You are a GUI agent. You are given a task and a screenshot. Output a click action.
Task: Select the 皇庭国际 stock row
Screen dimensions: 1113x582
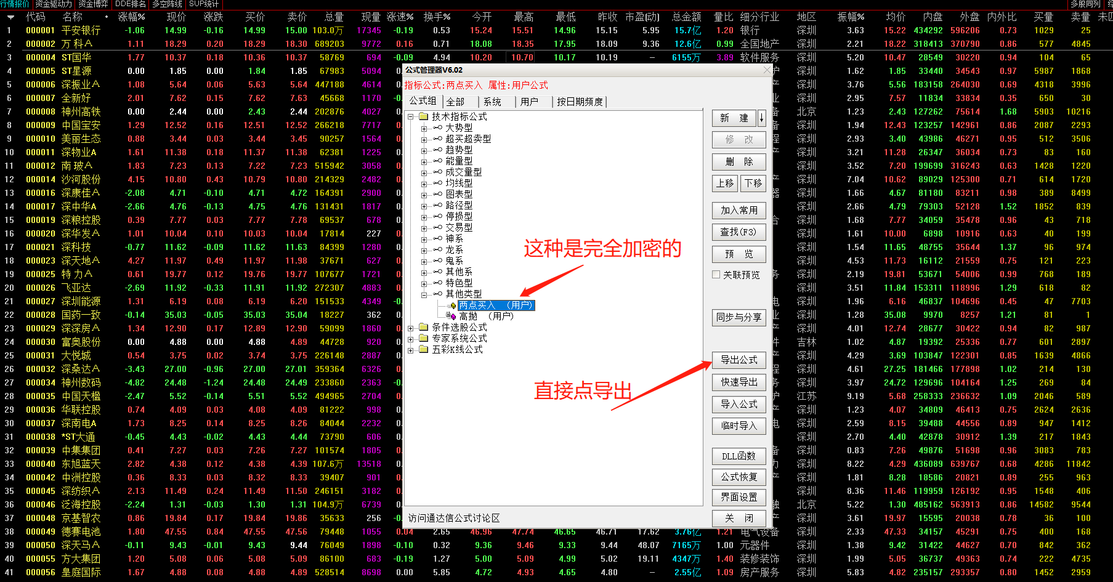pos(556,572)
